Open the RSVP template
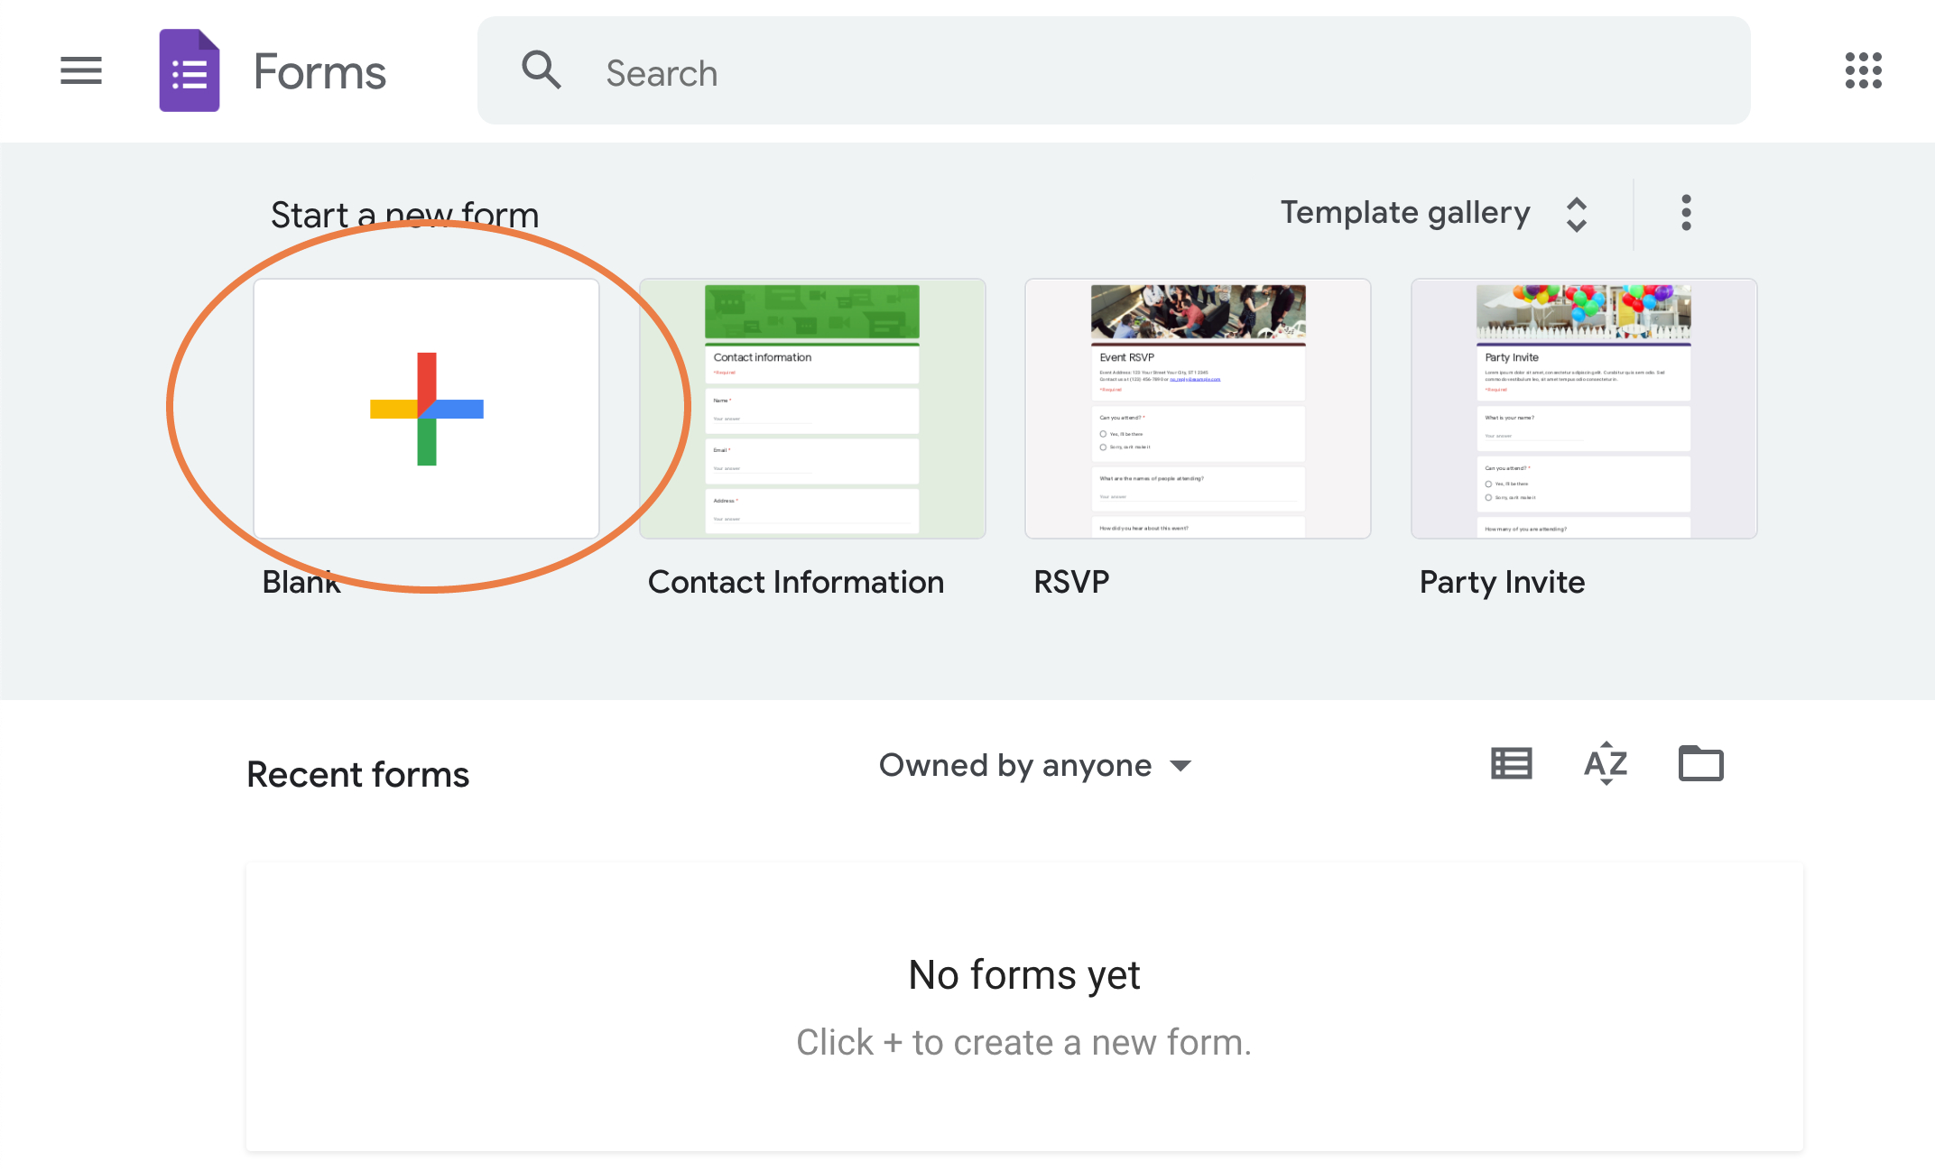The width and height of the screenshot is (1935, 1171). coord(1198,409)
